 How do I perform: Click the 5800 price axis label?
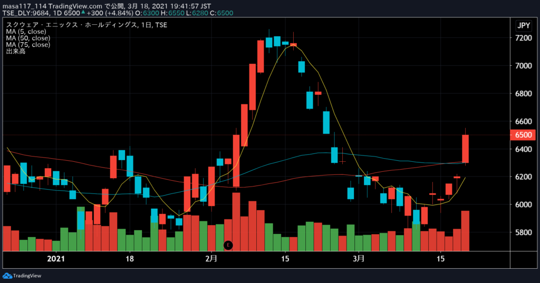click(524, 232)
